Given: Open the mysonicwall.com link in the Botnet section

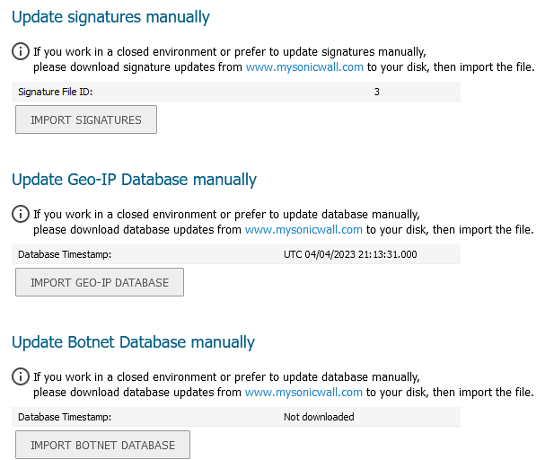Looking at the screenshot, I should pyautogui.click(x=303, y=392).
